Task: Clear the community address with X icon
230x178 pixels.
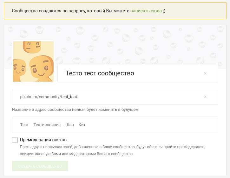Action: coord(205,97)
